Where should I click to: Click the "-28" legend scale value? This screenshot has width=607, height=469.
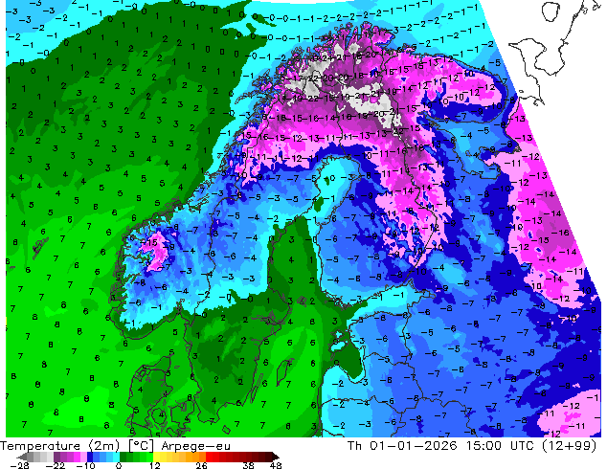click(x=19, y=465)
